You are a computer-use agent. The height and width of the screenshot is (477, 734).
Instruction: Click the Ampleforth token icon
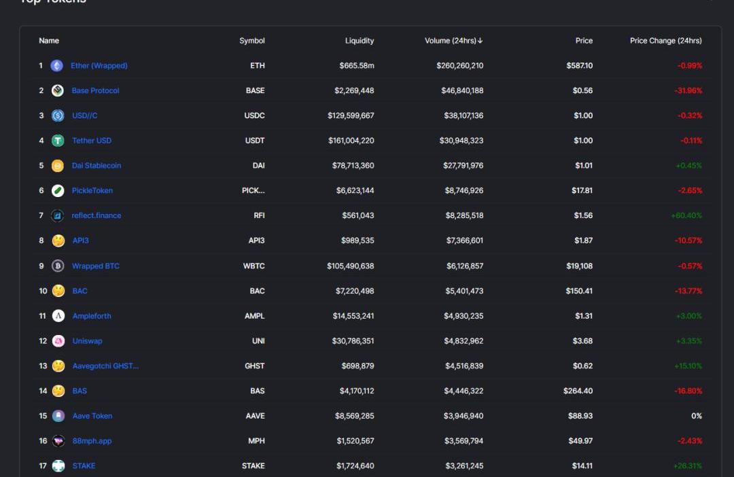[x=58, y=316]
